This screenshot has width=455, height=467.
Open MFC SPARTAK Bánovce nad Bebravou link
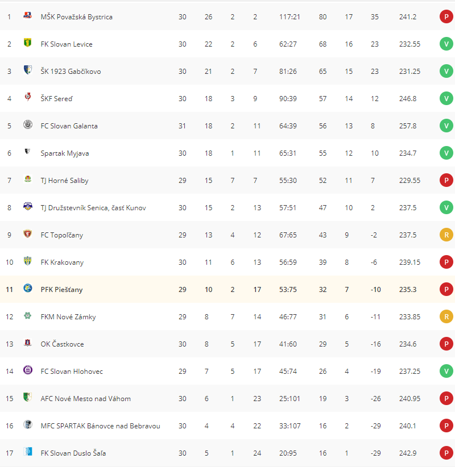(100, 426)
